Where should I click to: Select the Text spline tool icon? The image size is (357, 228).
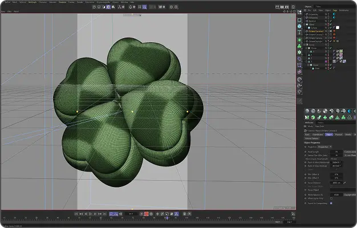tap(299, 32)
